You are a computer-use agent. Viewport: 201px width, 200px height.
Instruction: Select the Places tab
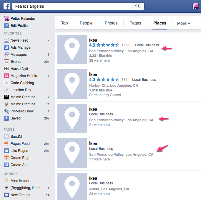[x=160, y=23]
